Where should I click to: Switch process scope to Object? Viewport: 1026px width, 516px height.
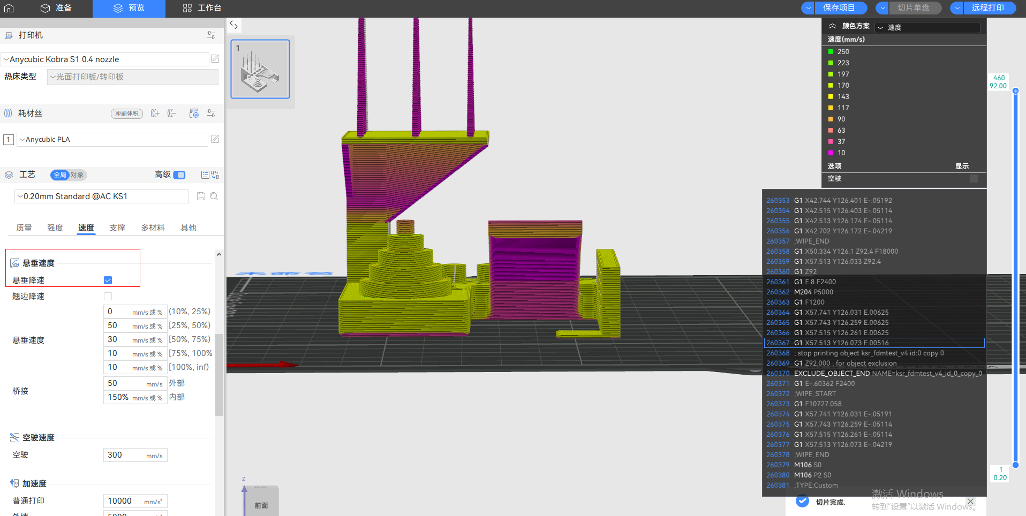pyautogui.click(x=77, y=175)
